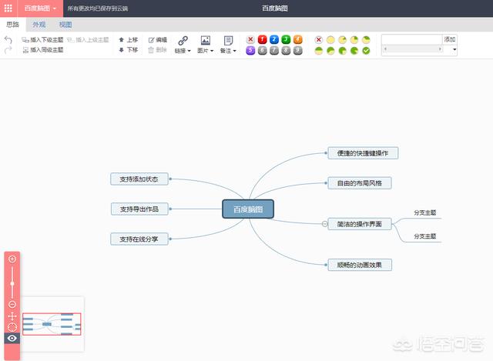Click 插入上级主题 button
The image size is (493, 361).
click(88, 39)
